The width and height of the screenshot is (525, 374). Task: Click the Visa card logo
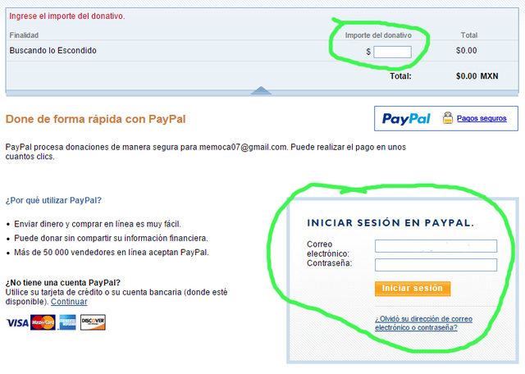pos(17,323)
